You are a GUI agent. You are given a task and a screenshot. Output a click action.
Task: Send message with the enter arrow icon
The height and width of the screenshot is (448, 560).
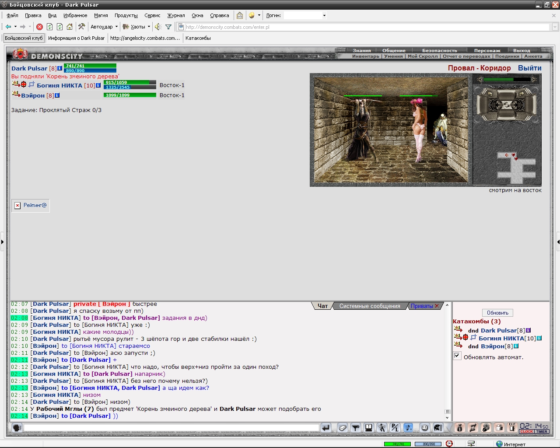pos(326,428)
